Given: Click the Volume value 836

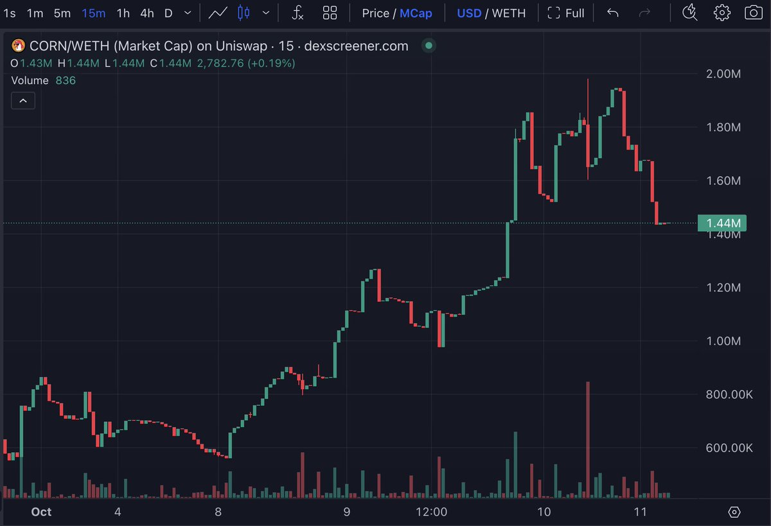Looking at the screenshot, I should [x=66, y=80].
